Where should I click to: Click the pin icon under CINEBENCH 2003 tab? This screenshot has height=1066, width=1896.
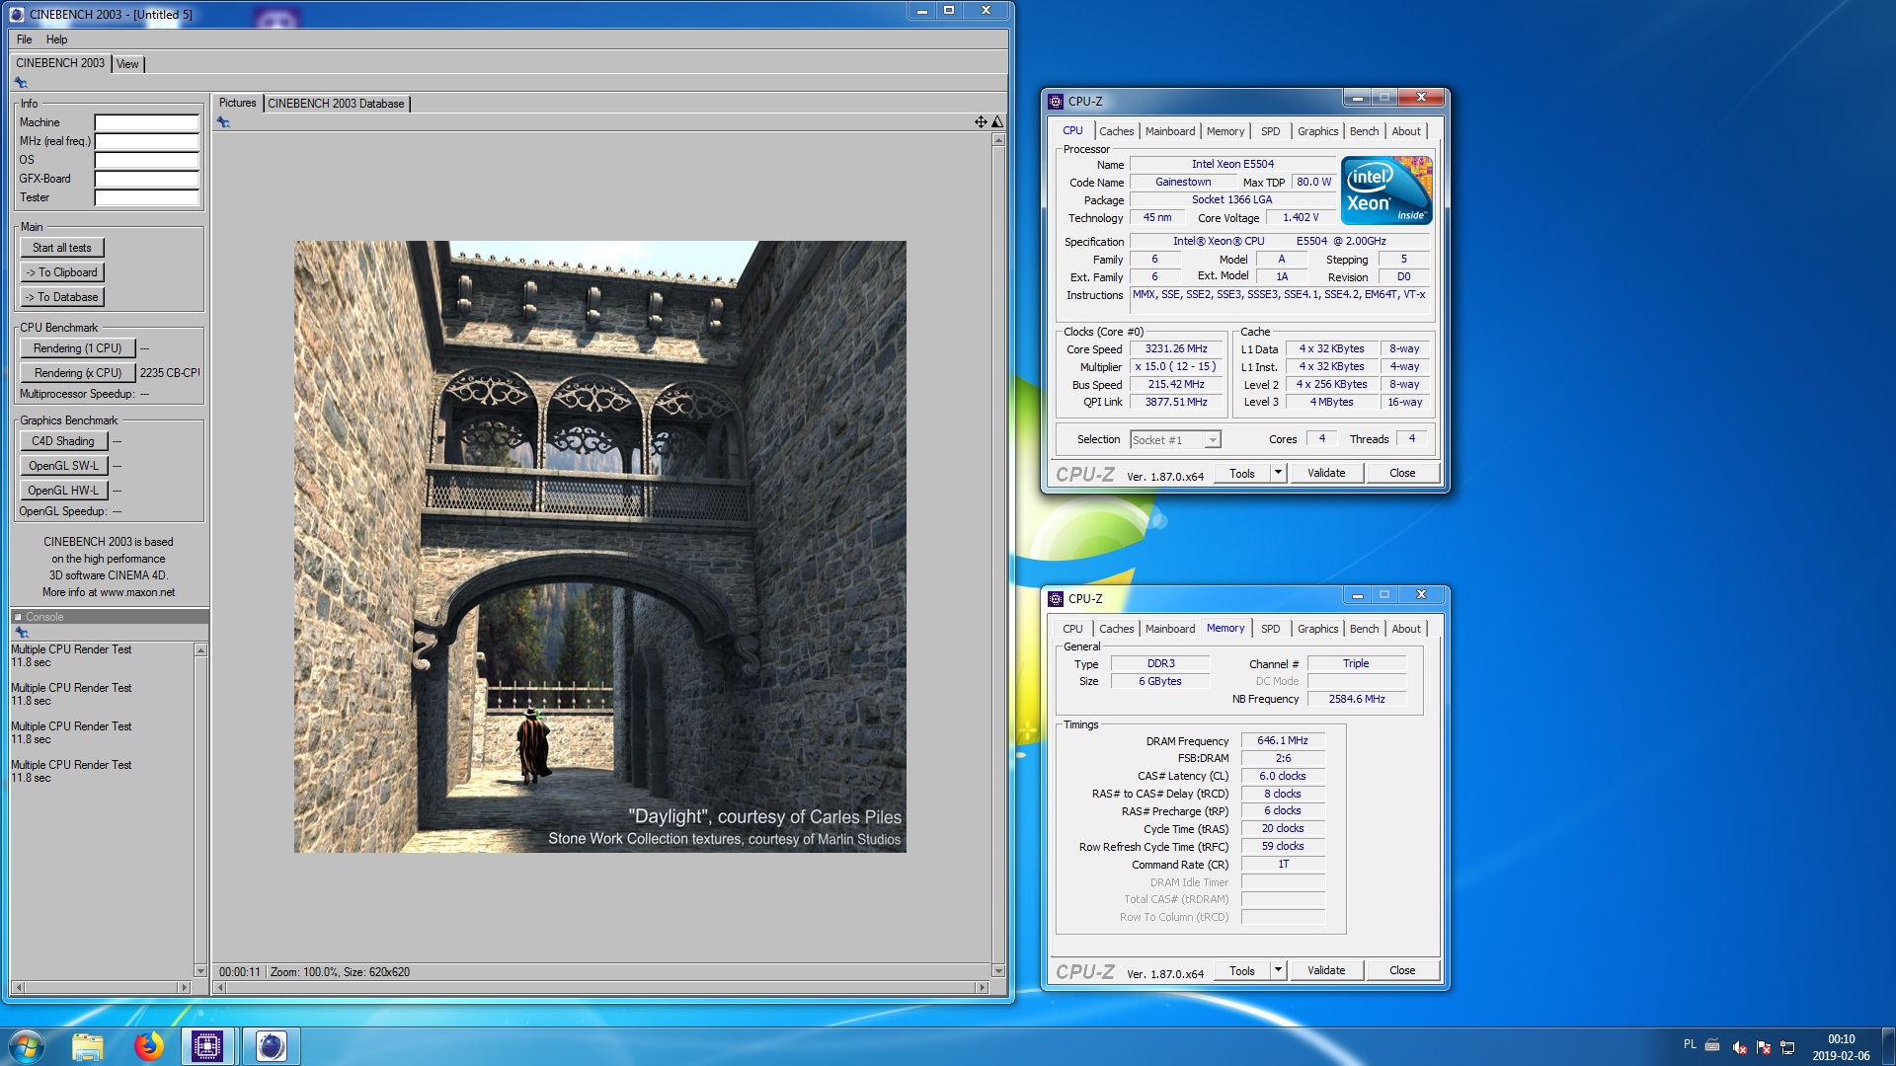point(21,83)
